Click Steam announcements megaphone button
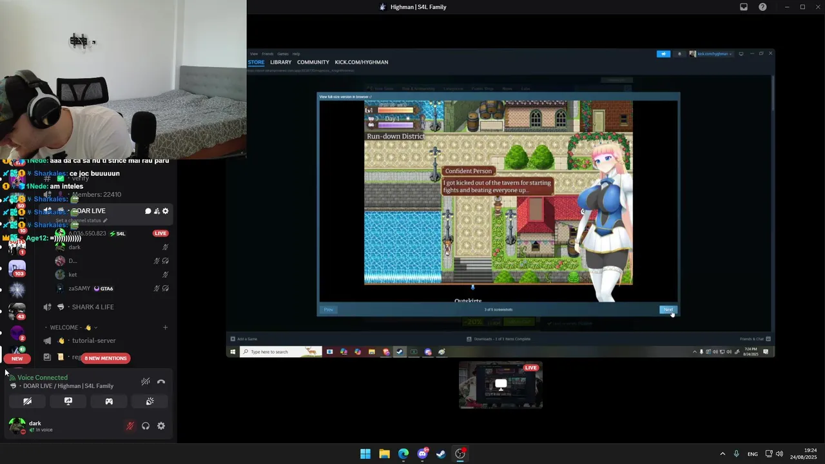This screenshot has width=825, height=464. coord(663,53)
